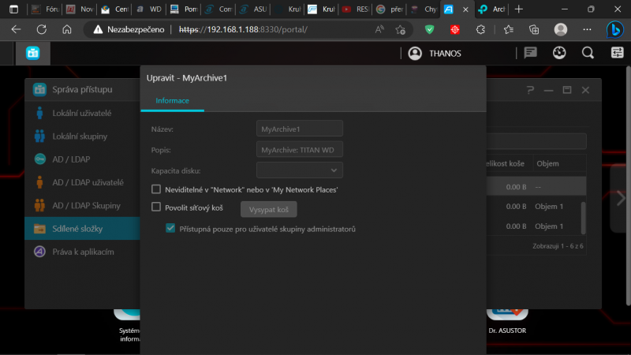The height and width of the screenshot is (355, 631).
Task: Click the Název input field
Action: click(300, 129)
